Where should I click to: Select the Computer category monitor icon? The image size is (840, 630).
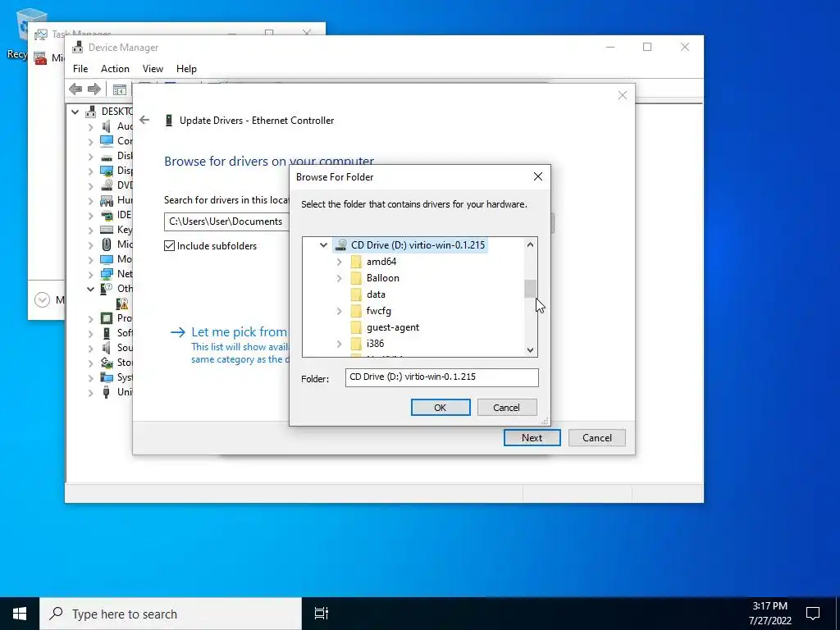(x=107, y=141)
